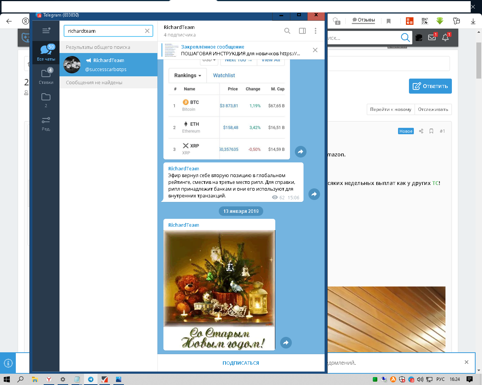This screenshot has width=482, height=385.
Task: Open the pinned message "ПОШАГОВАЯ ИНСТРУКЦИЯ"
Action: click(x=240, y=50)
